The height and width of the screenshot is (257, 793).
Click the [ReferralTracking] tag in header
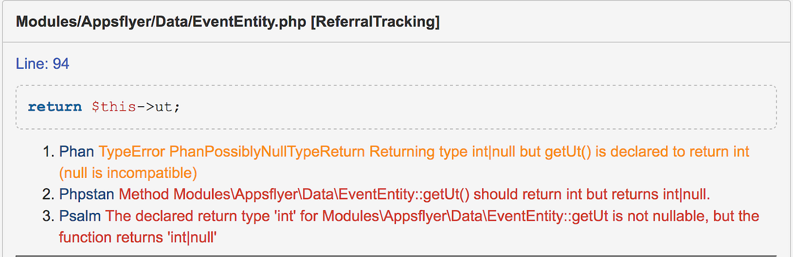376,22
